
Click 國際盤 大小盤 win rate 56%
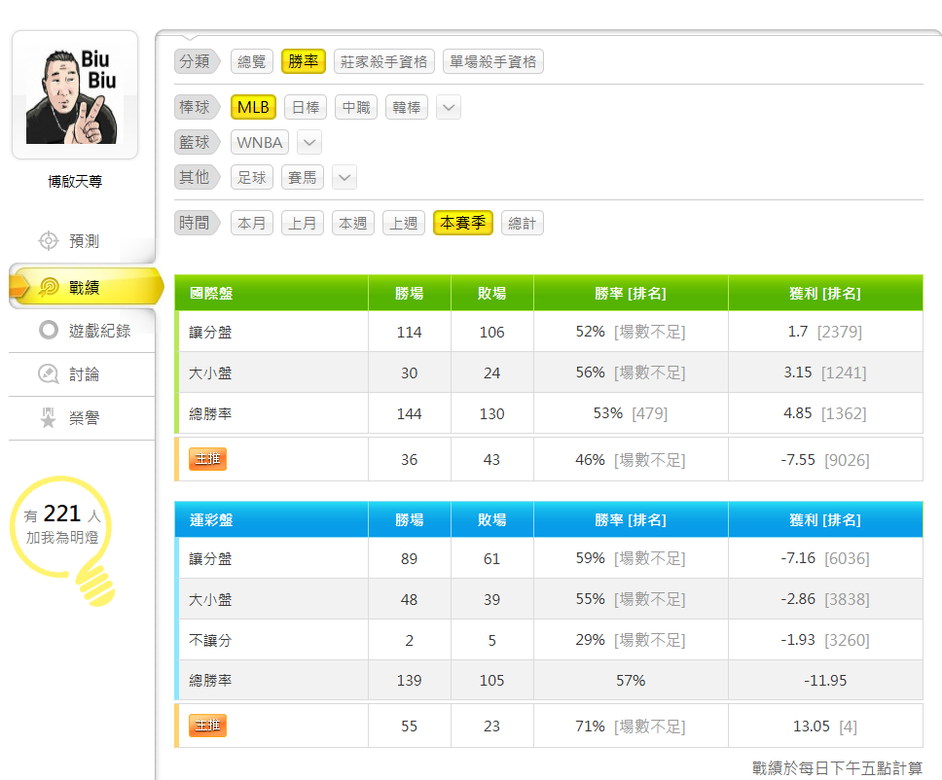click(590, 372)
